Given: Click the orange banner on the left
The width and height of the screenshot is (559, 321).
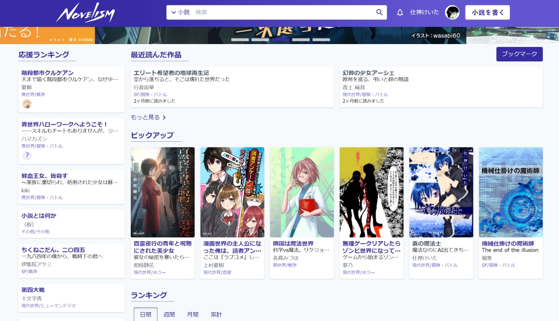Looking at the screenshot, I should 48,36.
